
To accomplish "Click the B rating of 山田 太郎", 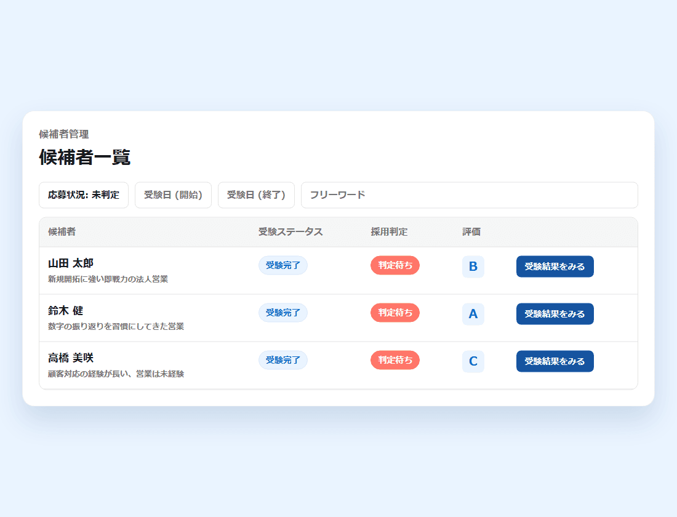I will point(473,267).
